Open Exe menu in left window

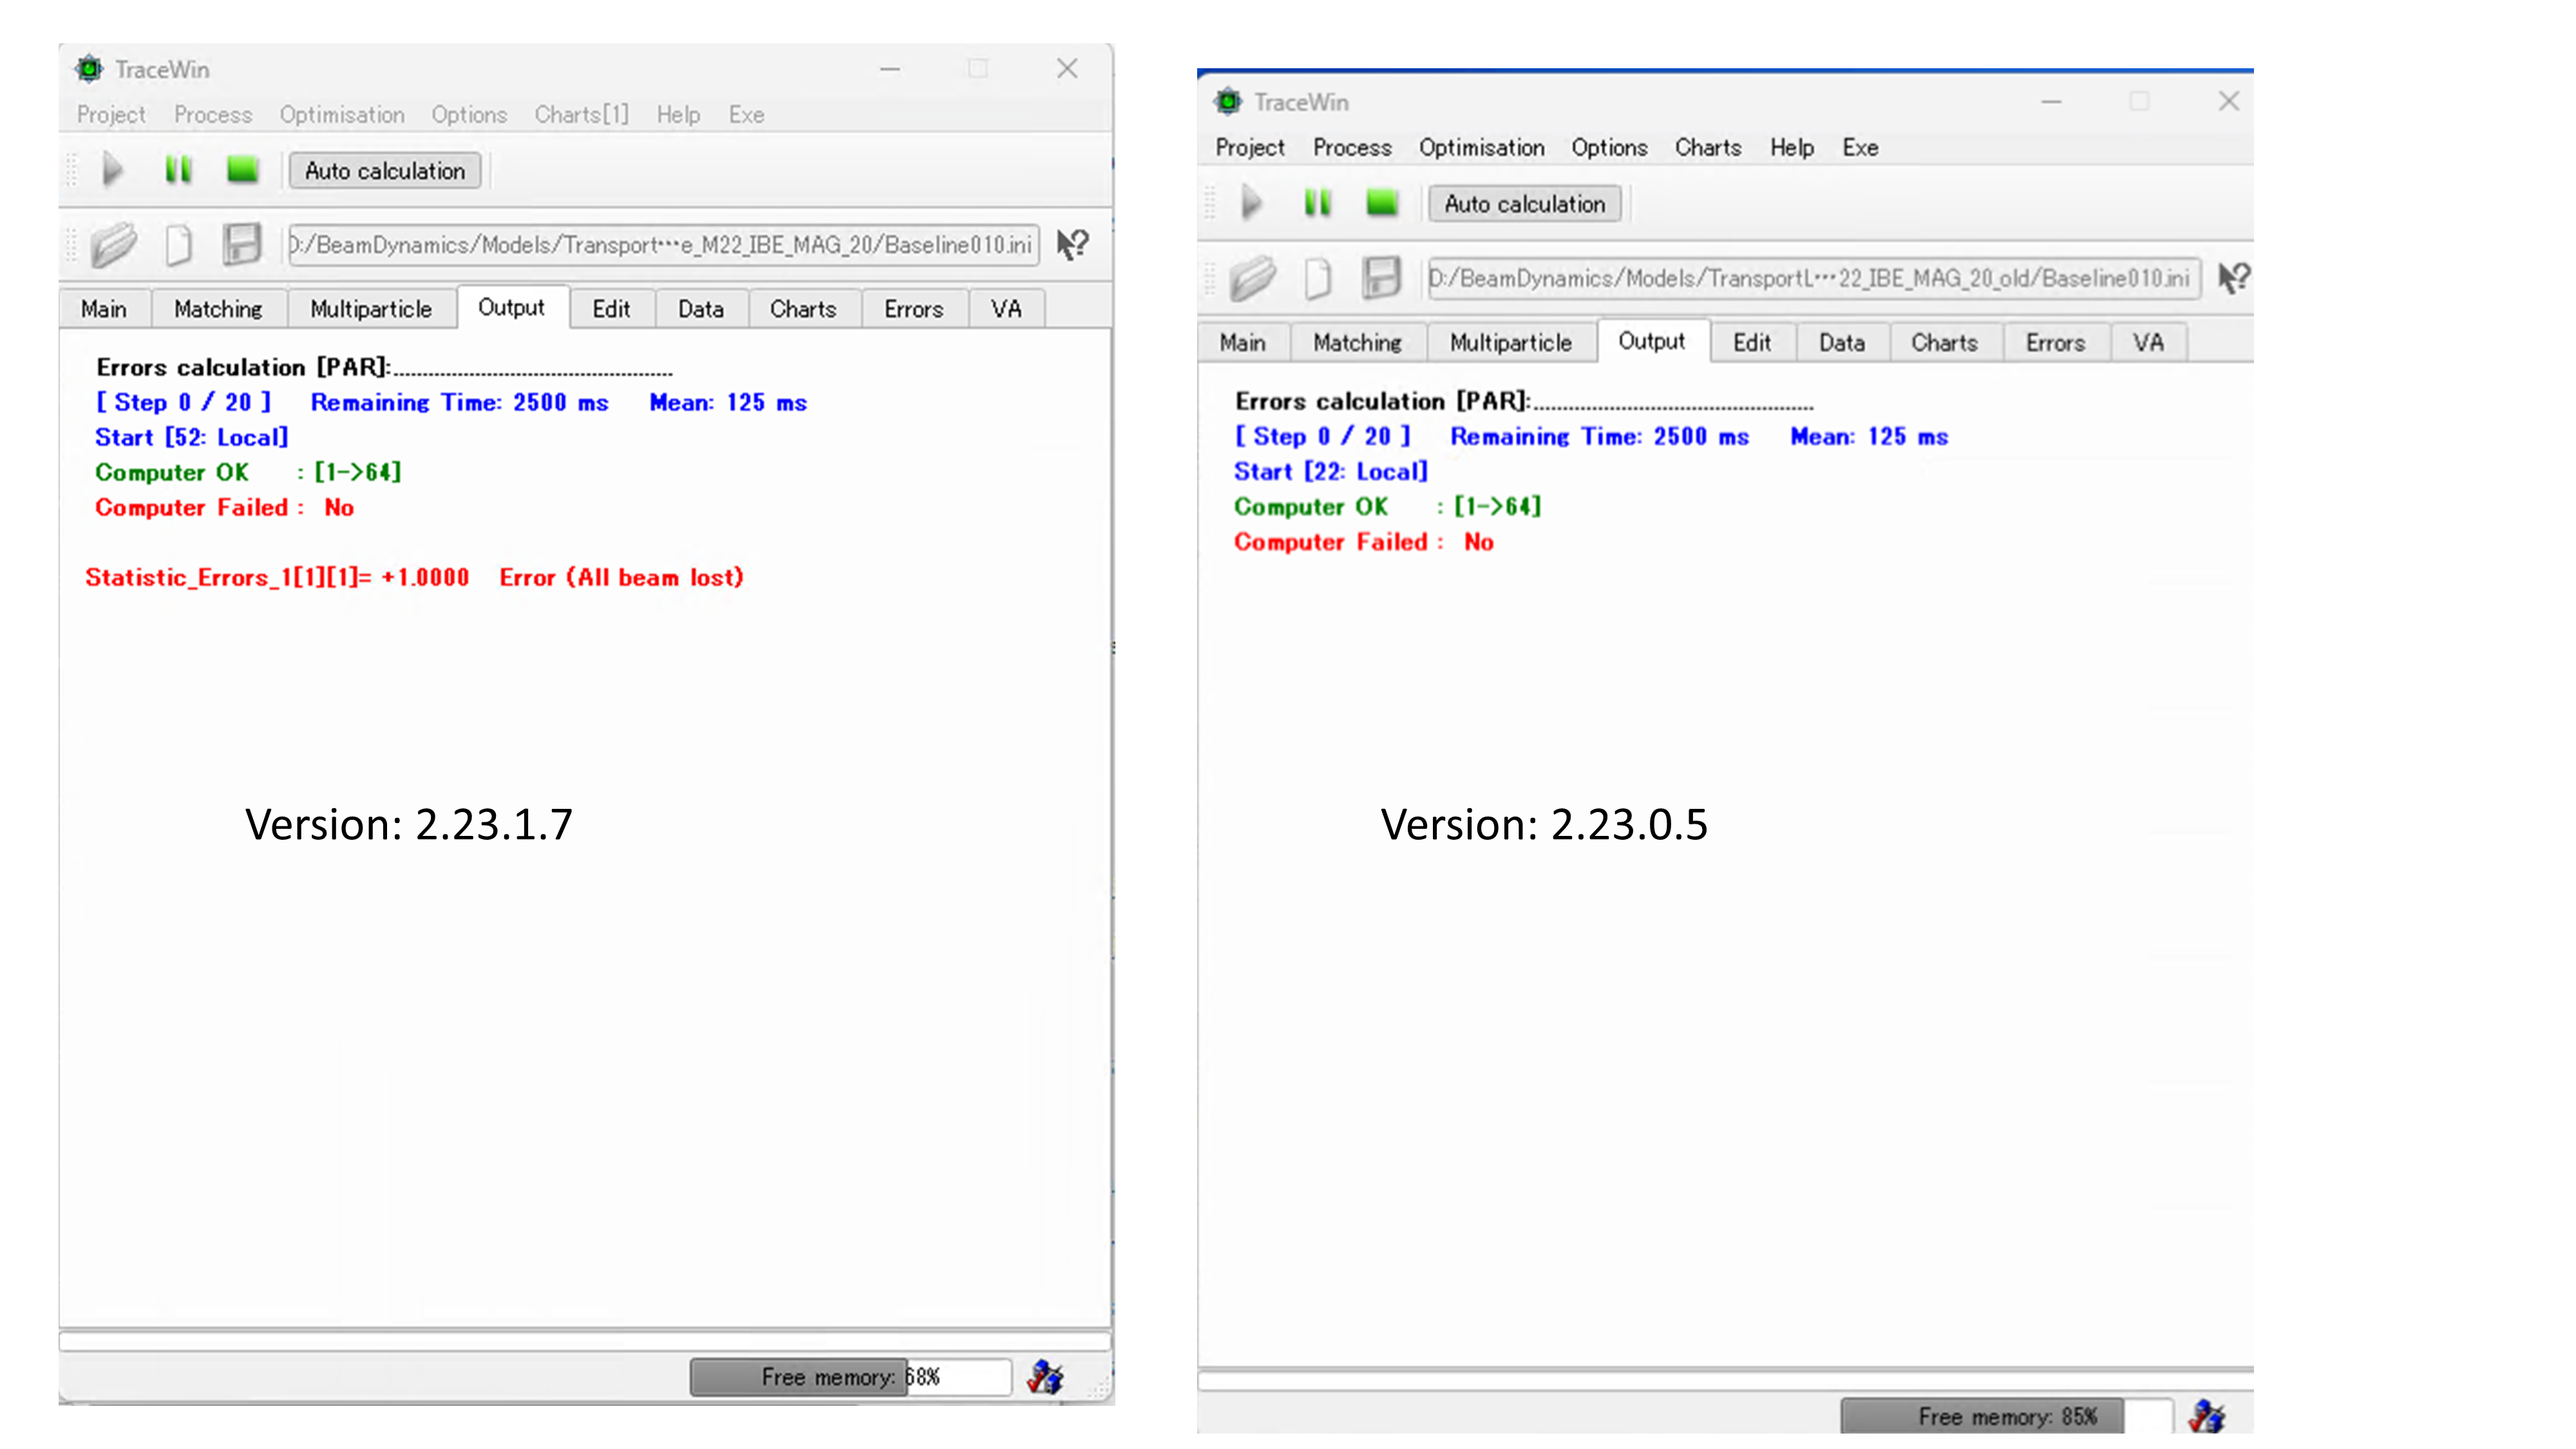tap(746, 115)
